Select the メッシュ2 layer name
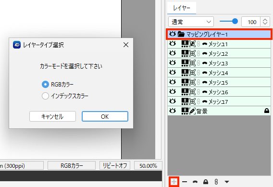 218,54
